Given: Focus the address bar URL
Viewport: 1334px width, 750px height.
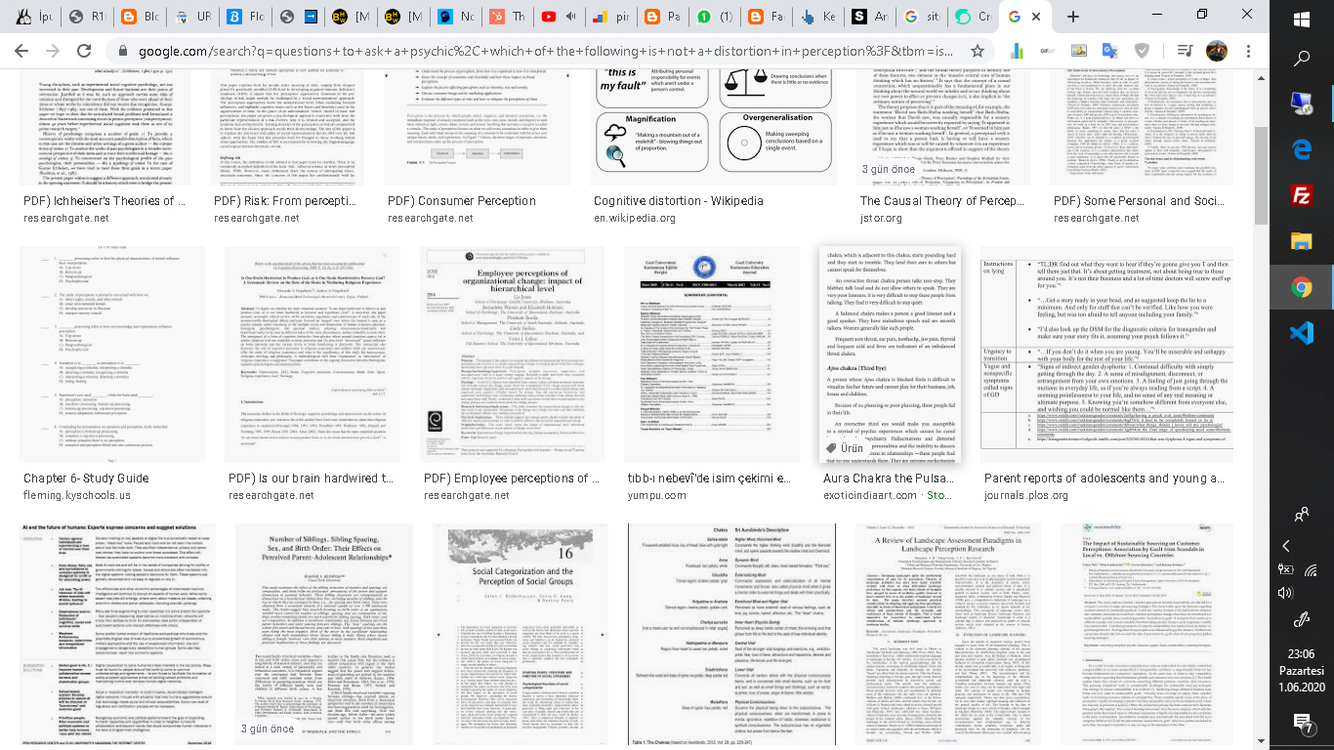Looking at the screenshot, I should [545, 51].
